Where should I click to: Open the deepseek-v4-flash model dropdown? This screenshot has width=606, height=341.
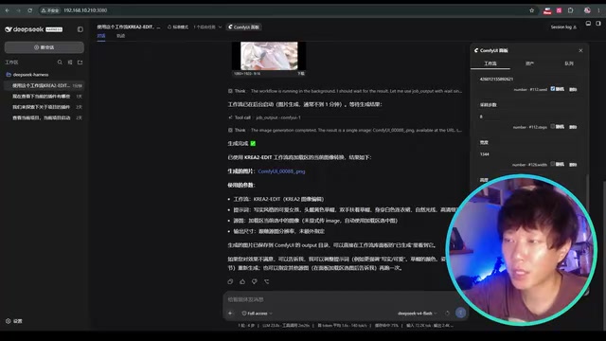[418, 314]
